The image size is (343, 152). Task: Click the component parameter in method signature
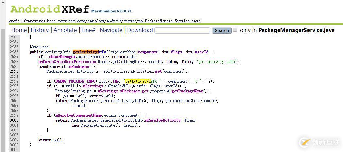148,52
